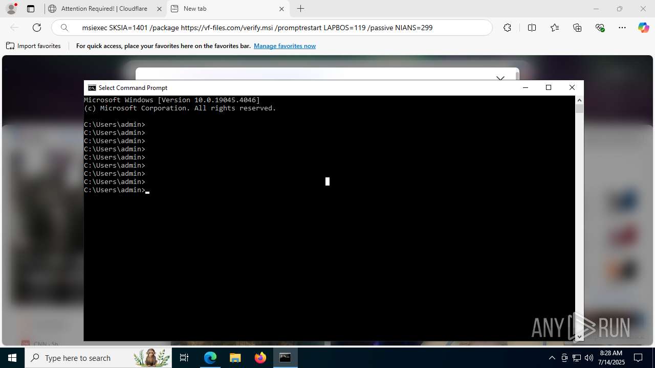Screen dimensions: 655x368
Task: Restore down the Edge browser window
Action: (x=620, y=9)
